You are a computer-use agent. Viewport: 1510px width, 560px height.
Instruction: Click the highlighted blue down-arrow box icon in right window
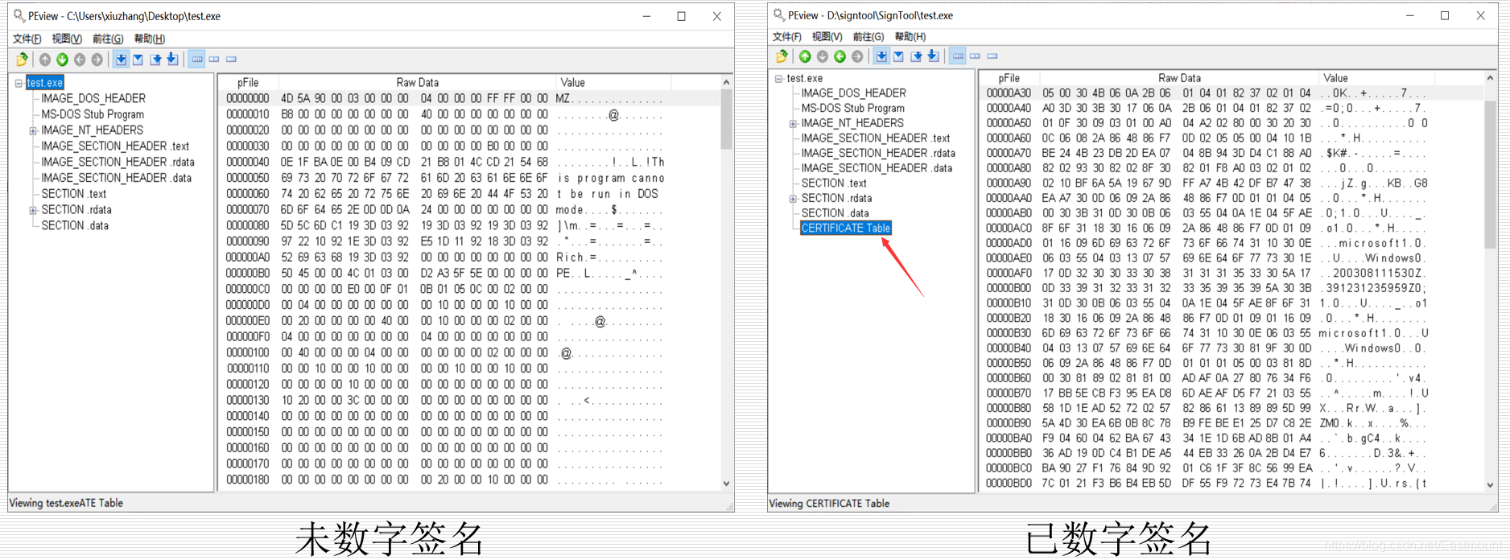[881, 56]
